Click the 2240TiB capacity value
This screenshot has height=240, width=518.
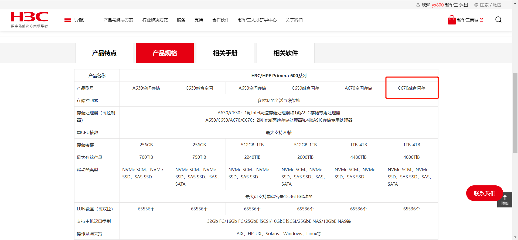(252, 157)
